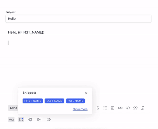Click the Hello, {{FIRST_NAME}} body line
Screen dimensions: 158x129
tap(26, 32)
